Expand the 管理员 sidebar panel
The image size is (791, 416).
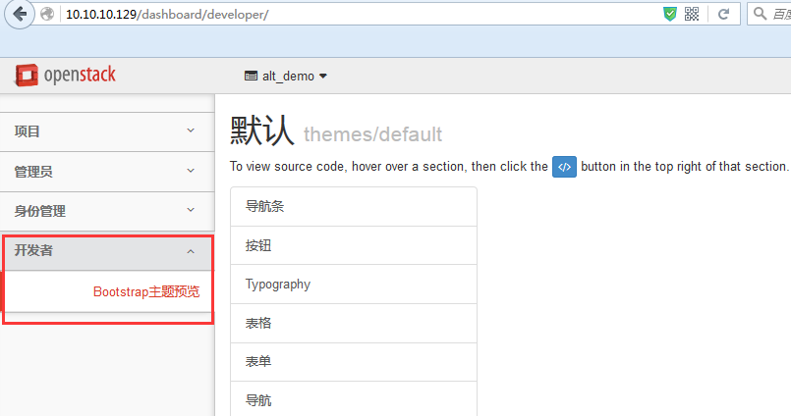107,172
